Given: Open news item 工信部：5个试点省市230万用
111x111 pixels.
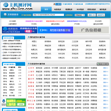Looking at the screenshot, I should [x=12, y=52].
